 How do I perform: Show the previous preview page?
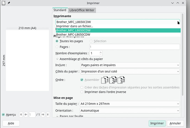[x=26, y=114]
